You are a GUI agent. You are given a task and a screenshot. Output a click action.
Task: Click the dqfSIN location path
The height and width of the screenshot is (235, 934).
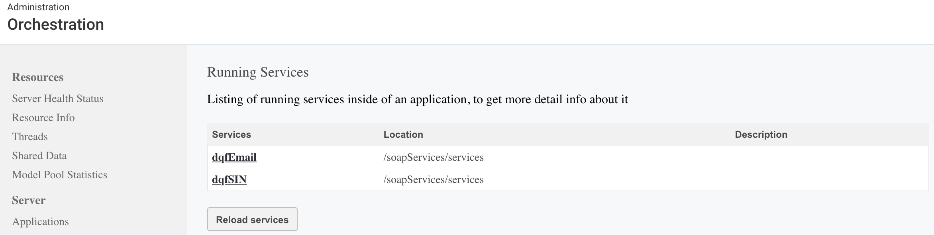(434, 179)
